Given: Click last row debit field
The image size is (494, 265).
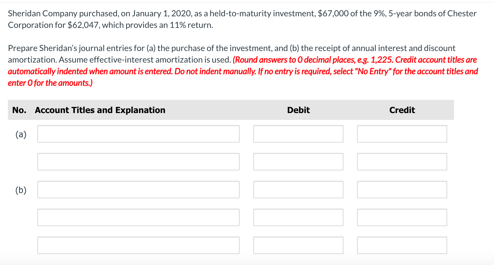Looking at the screenshot, I should pos(298,245).
